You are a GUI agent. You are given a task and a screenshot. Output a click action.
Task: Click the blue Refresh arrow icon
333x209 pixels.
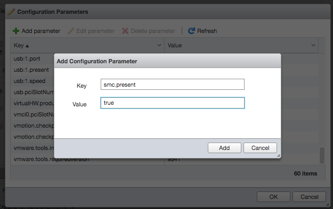click(x=191, y=31)
